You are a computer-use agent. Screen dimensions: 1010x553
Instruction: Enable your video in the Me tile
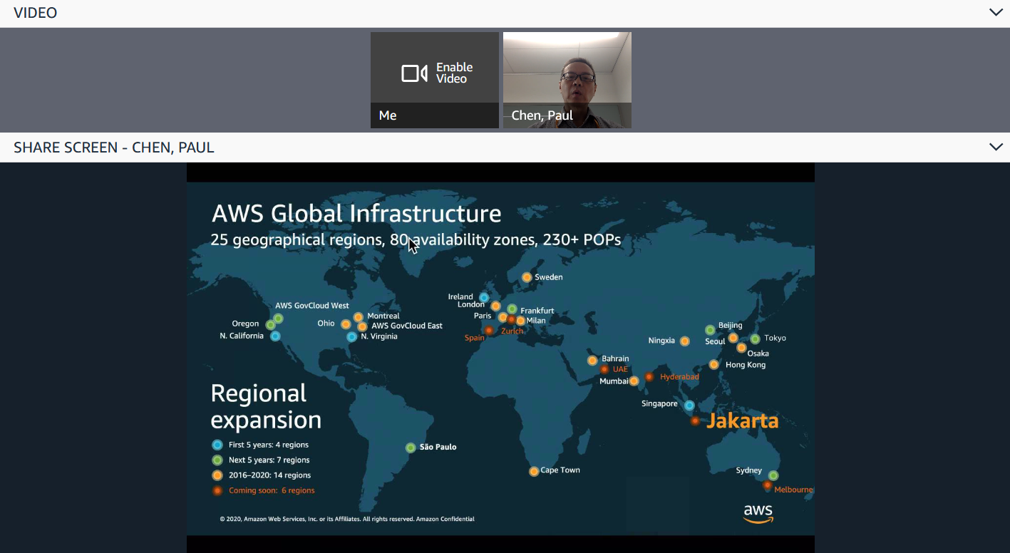435,72
